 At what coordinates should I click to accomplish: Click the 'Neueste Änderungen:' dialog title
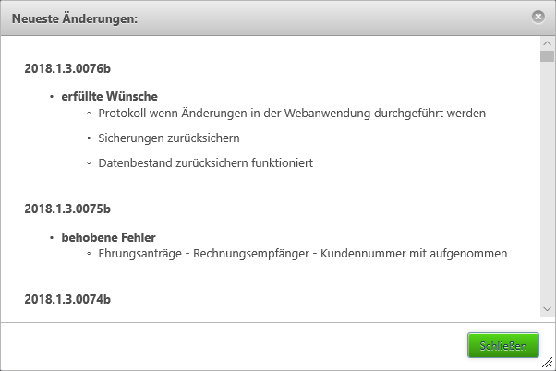coord(75,18)
